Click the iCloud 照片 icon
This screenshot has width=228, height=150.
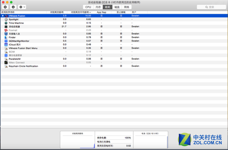pyautogui.click(x=6, y=45)
